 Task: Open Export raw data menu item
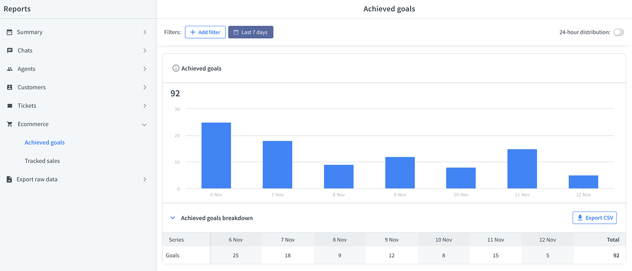(x=78, y=179)
